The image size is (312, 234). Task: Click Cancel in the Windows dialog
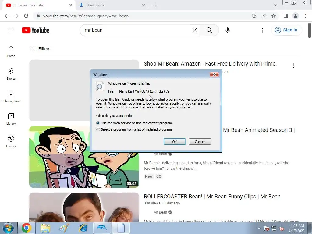coord(200,141)
